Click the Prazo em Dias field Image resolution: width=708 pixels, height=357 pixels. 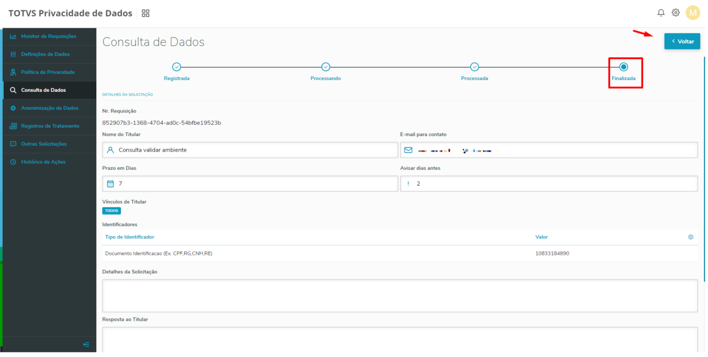coord(250,183)
